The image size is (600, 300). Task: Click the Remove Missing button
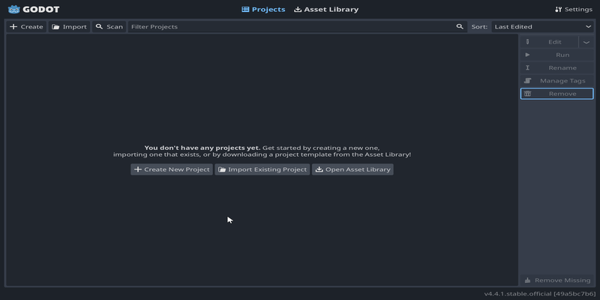[x=556, y=280]
